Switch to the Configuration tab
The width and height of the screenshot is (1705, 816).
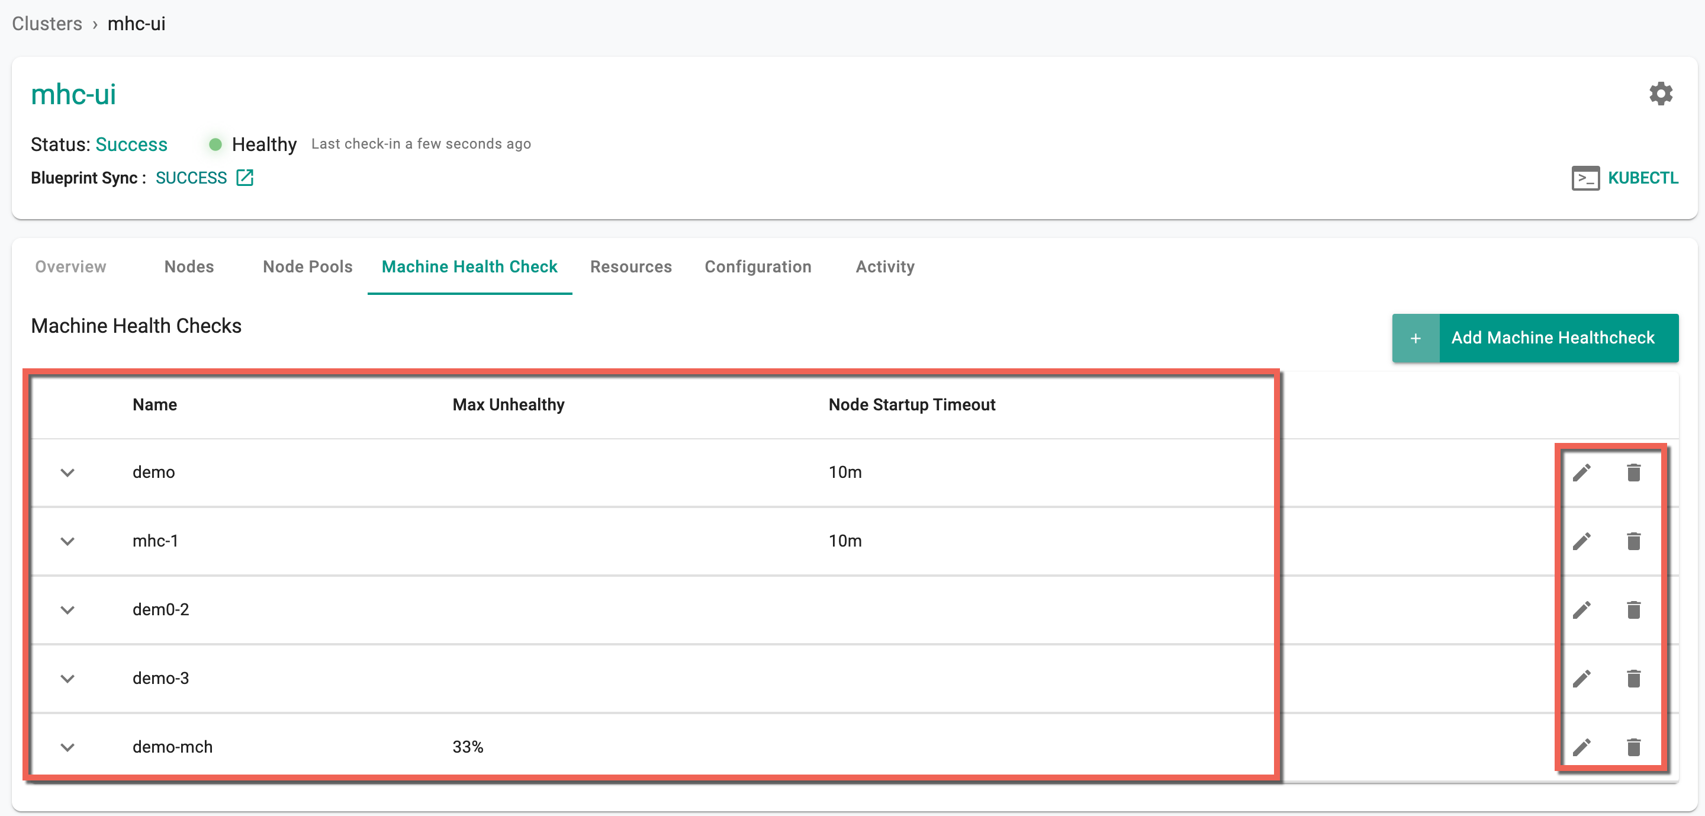(x=757, y=266)
